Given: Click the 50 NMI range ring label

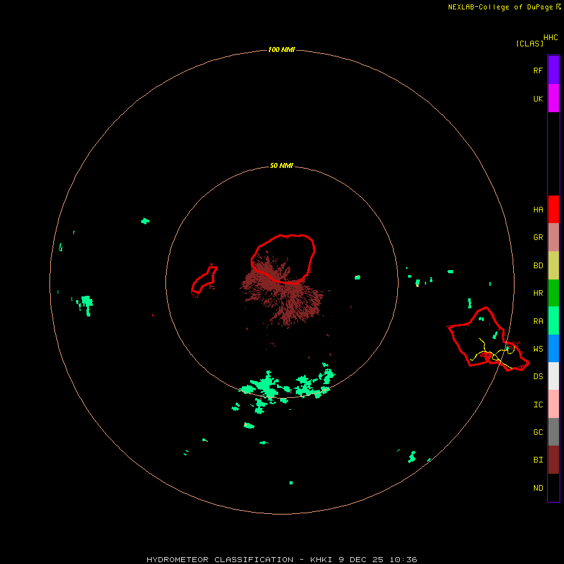Looking at the screenshot, I should pyautogui.click(x=281, y=166).
